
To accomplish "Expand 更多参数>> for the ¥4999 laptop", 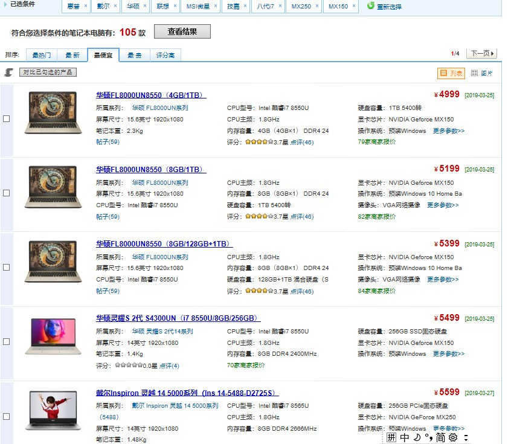I will point(448,130).
